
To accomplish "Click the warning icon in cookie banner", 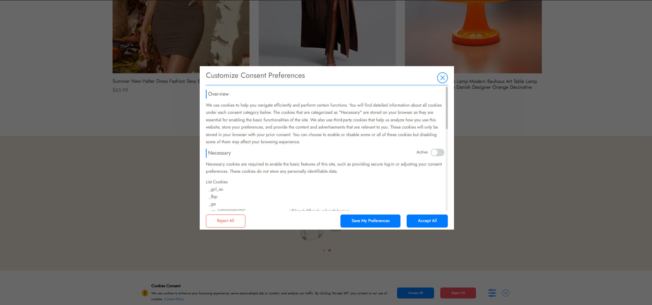I will click(145, 293).
